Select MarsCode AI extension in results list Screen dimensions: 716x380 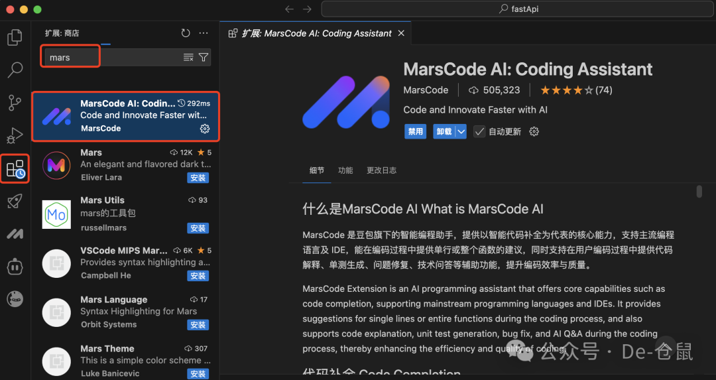click(x=125, y=116)
